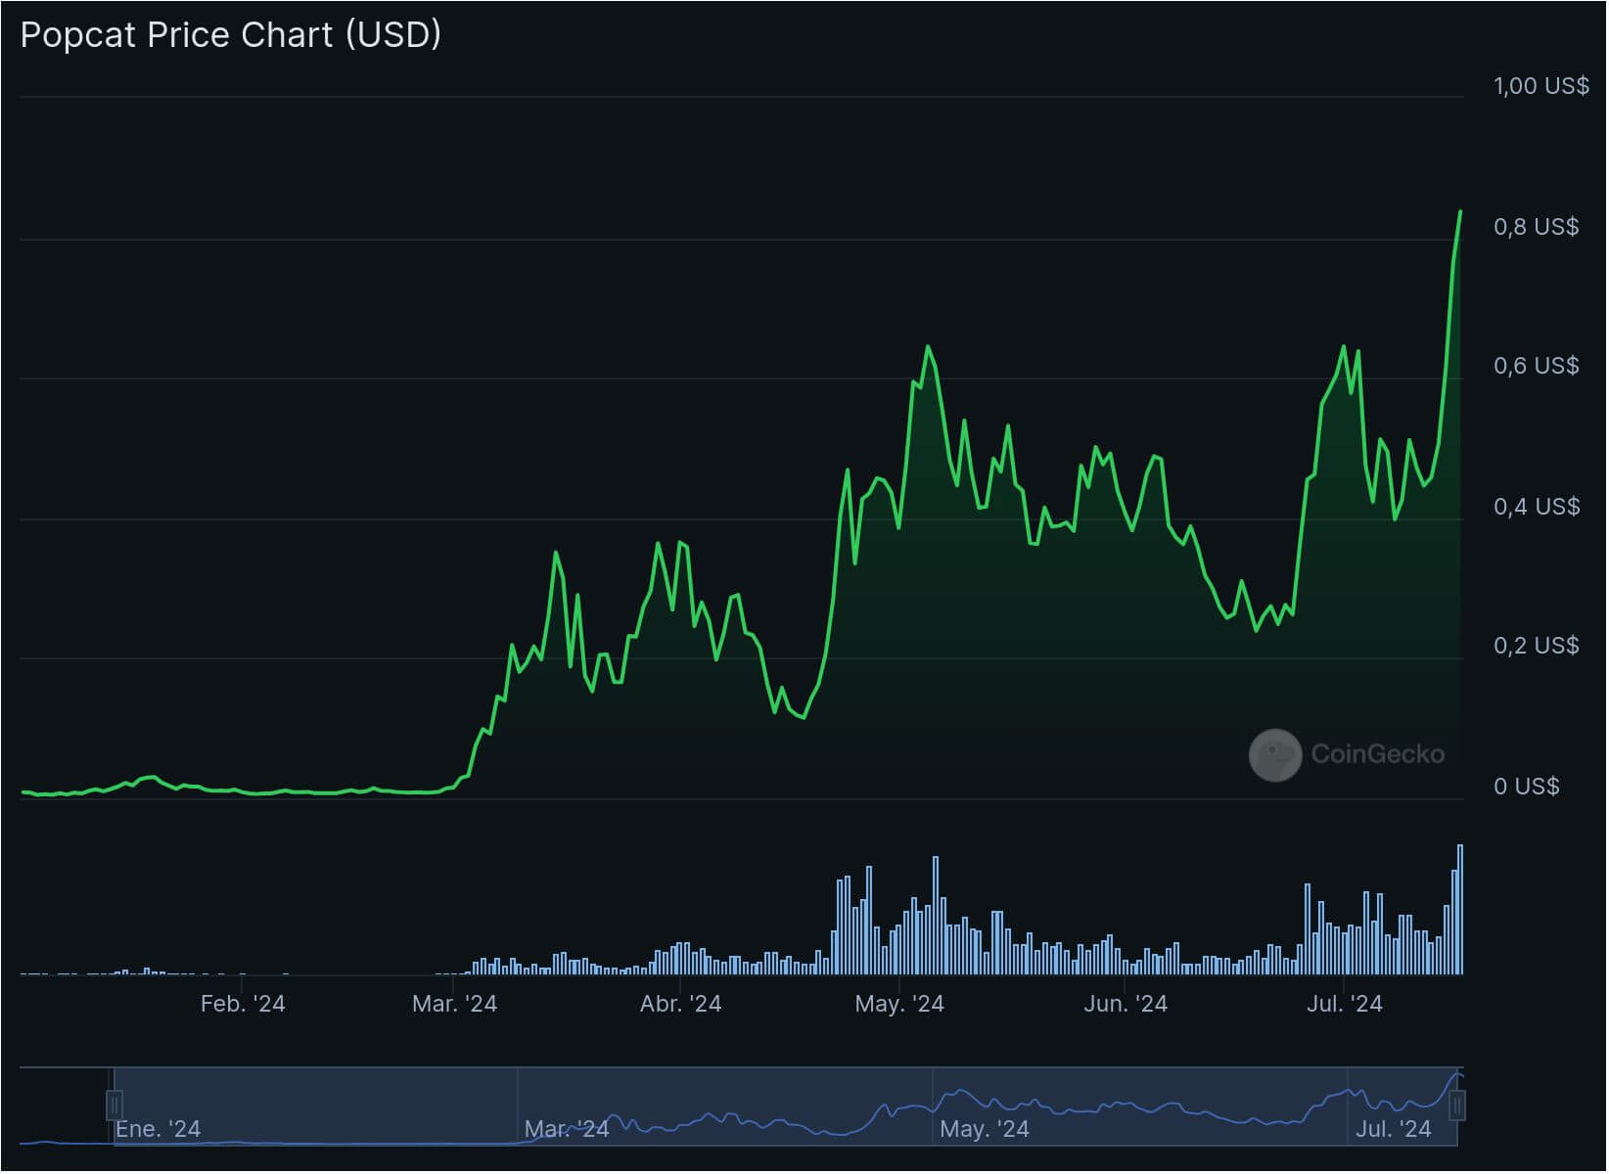Click the 0,8 US$ y-axis label

[1537, 227]
